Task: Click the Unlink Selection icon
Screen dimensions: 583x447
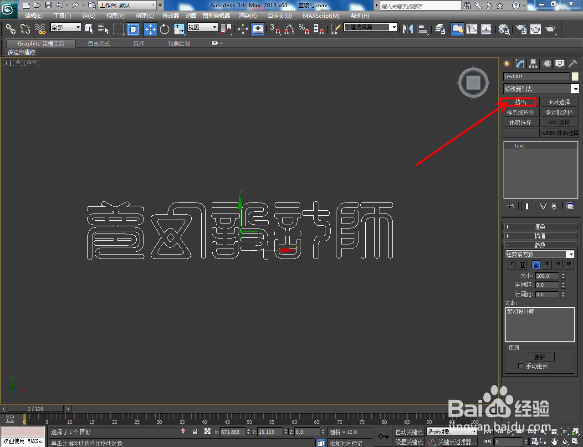Action: tap(25, 29)
